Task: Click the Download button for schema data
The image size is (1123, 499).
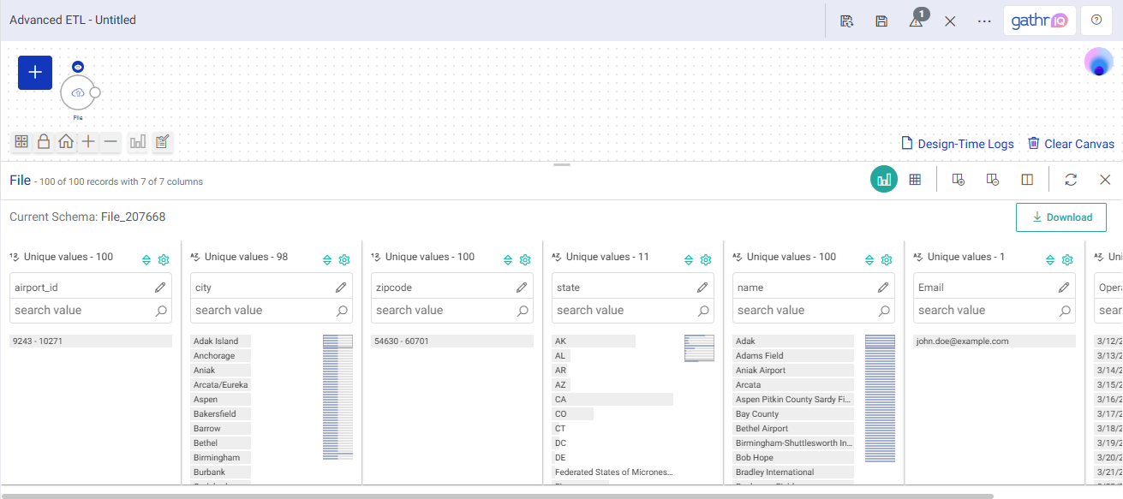Action: pos(1060,217)
